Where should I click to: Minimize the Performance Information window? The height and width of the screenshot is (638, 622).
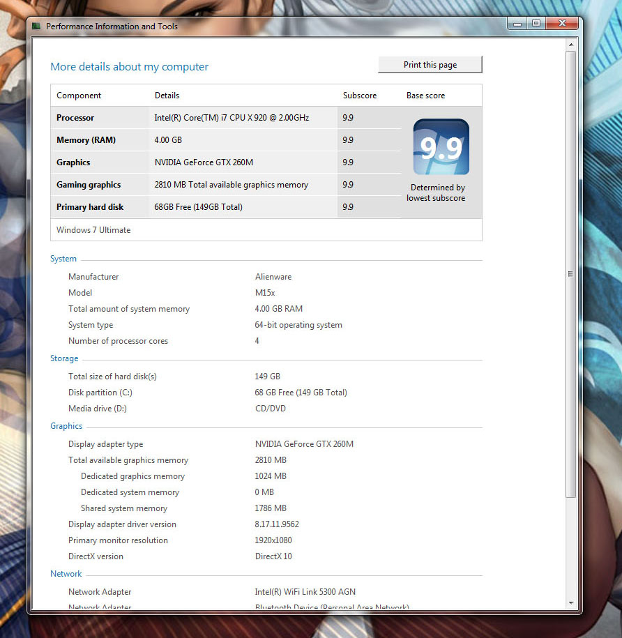pyautogui.click(x=517, y=24)
